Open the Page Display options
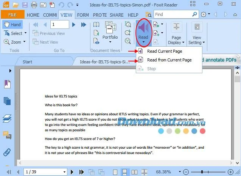This screenshot has width=241, height=176. point(176,33)
